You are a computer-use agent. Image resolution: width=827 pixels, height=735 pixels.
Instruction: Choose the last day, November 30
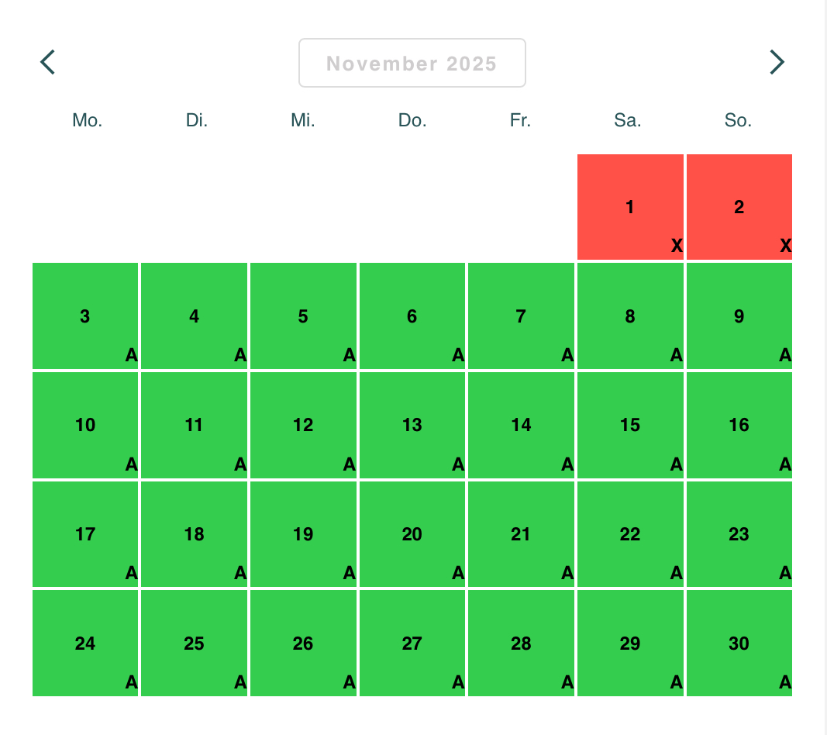(x=739, y=643)
